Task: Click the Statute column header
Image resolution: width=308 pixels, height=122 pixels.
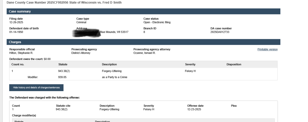Action: click(x=63, y=64)
